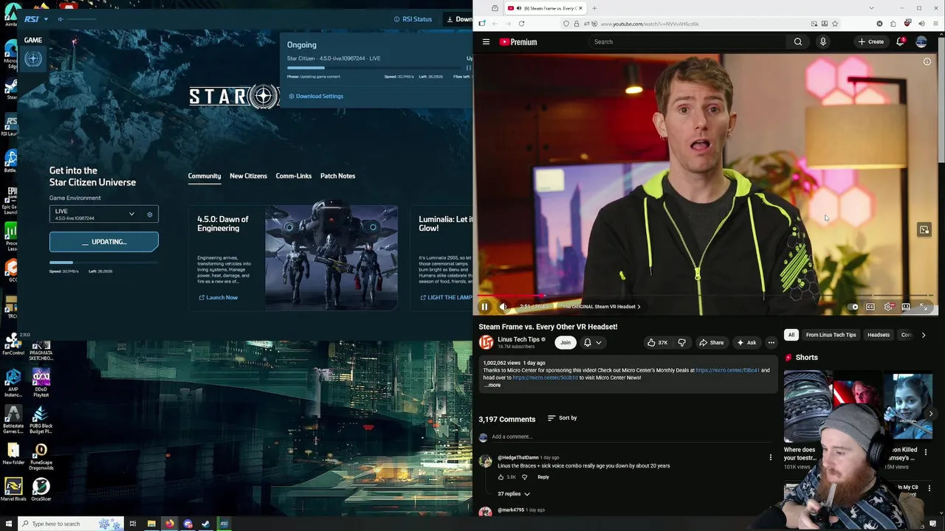
Task: Open subscription notification bell dropdown
Action: tap(593, 342)
